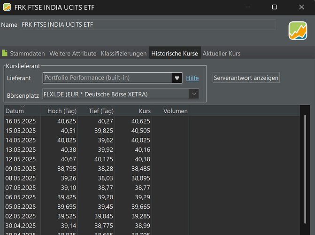Select the 06.05.2025 date cell
315x235 pixels.
coord(21,197)
